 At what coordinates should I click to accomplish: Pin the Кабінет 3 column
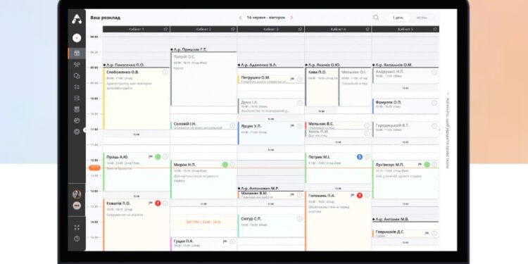point(300,30)
